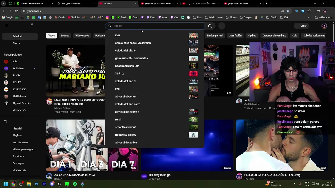This screenshot has height=188, width=335.
Task: Choose 'rusowsky gallery' search suggestion
Action: pos(155,135)
